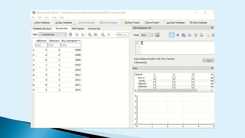Click the second cell editor toolbar icon
The height and width of the screenshot is (138, 245).
(x=178, y=35)
